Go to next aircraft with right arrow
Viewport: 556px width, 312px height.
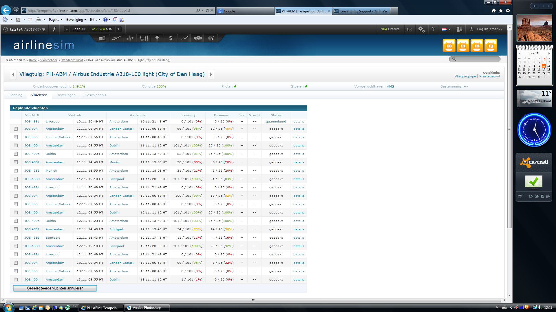211,74
